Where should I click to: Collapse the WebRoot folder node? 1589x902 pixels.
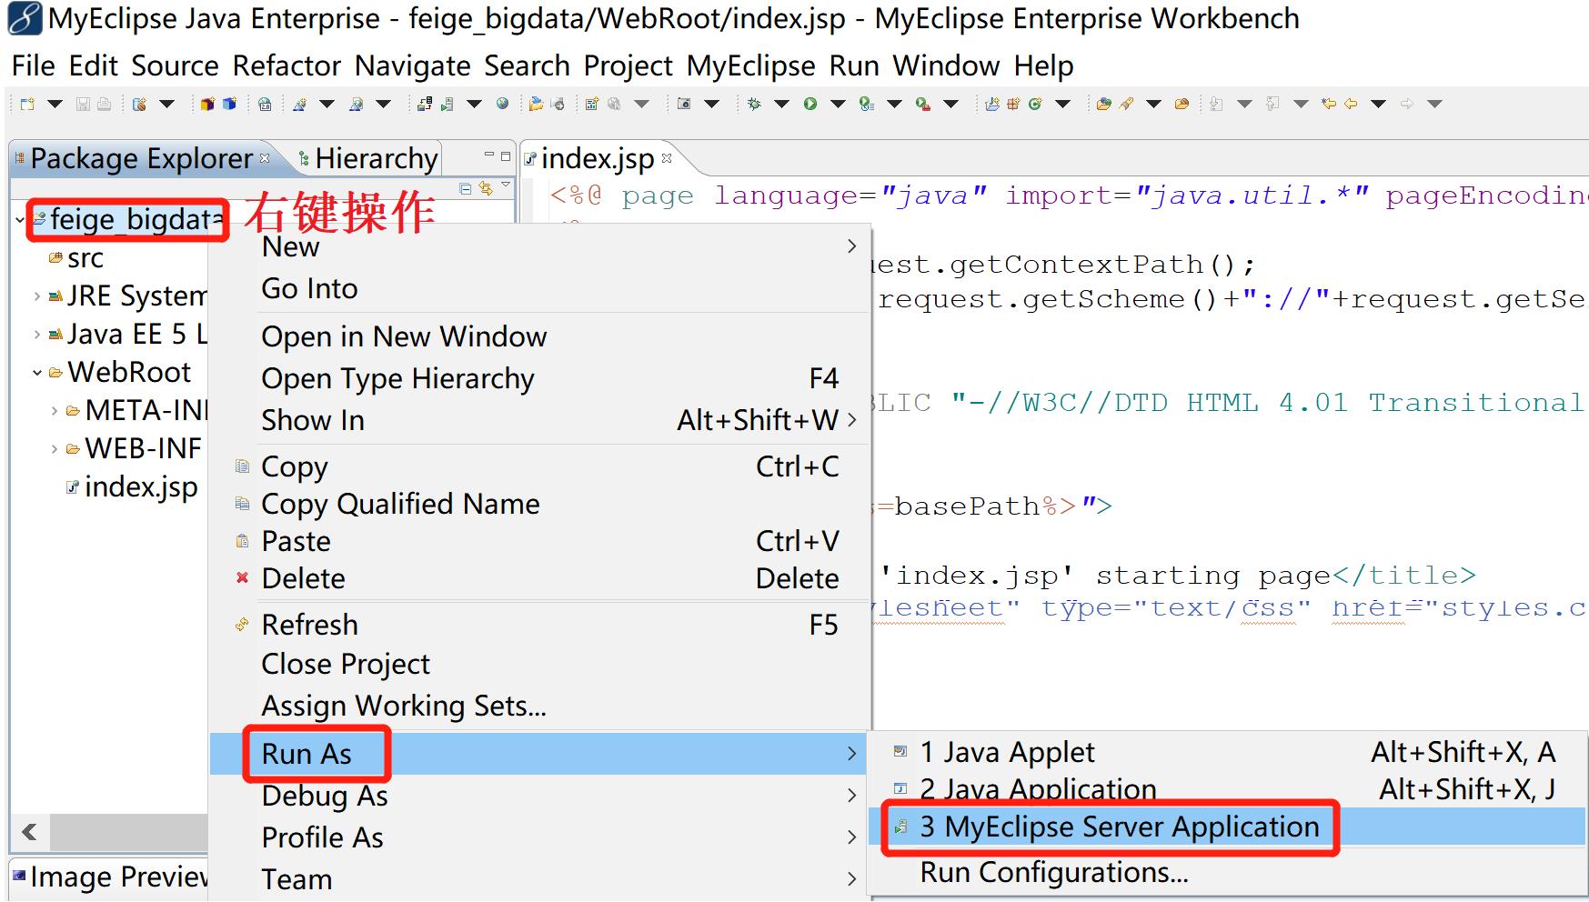(x=37, y=373)
